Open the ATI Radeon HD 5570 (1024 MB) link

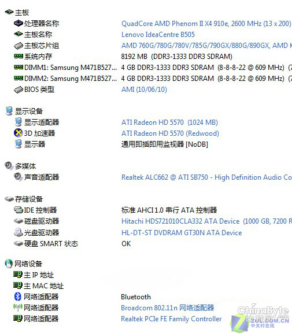tap(169, 123)
